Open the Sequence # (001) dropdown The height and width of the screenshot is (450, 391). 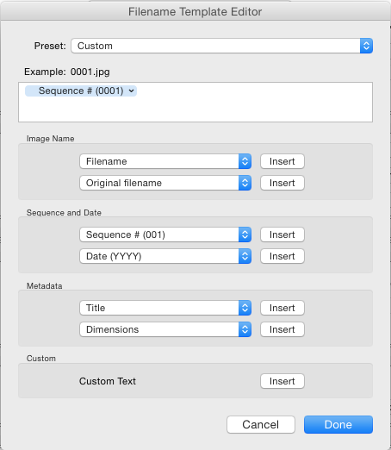click(x=165, y=234)
